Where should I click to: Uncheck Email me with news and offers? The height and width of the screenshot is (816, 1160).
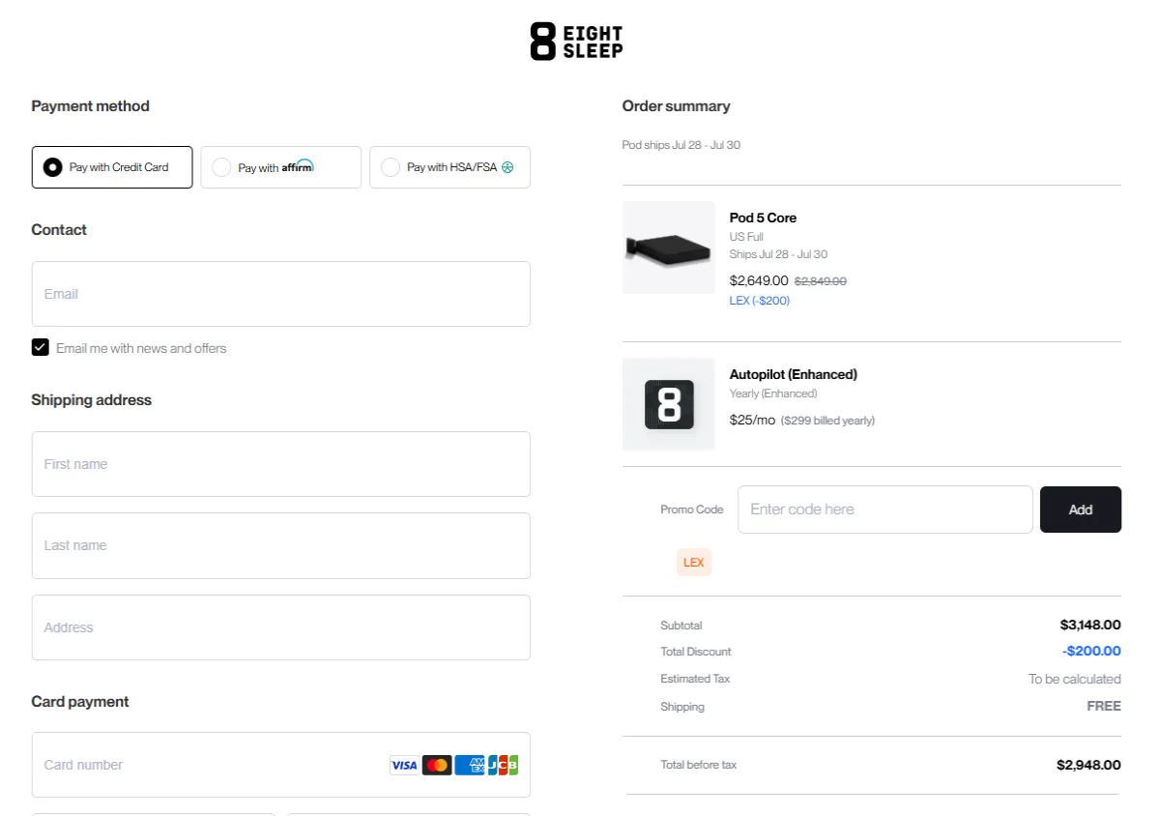click(x=41, y=348)
